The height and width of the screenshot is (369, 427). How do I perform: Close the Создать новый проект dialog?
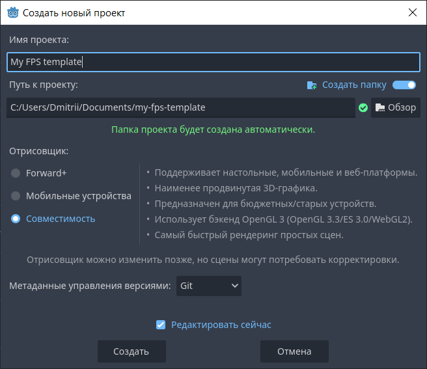412,12
